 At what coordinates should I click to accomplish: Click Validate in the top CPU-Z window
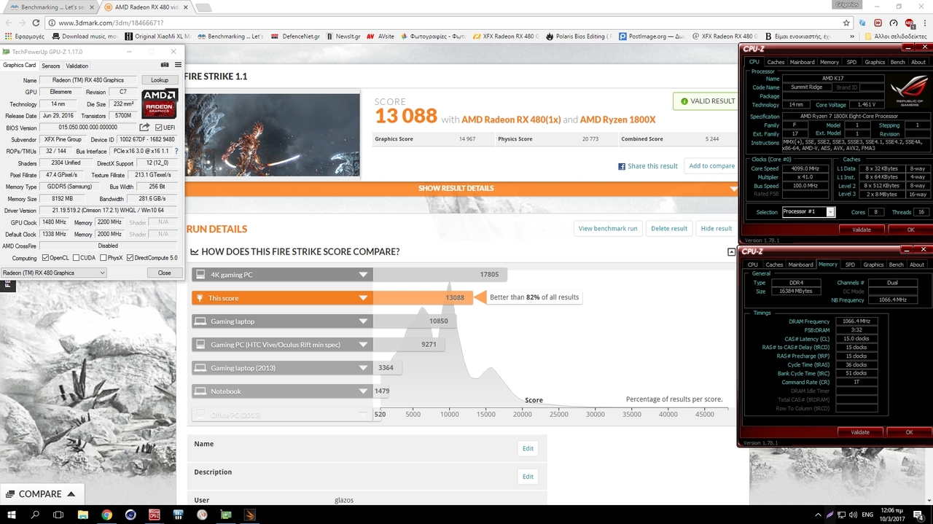tap(862, 230)
